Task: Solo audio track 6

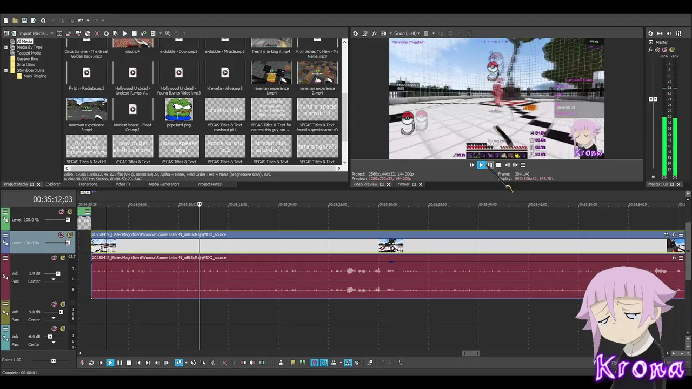Action: point(63,304)
